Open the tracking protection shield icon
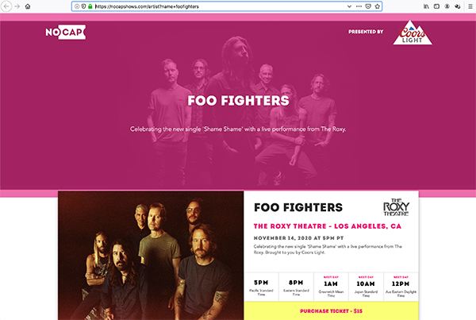The height and width of the screenshot is (320, 476). [83, 6]
